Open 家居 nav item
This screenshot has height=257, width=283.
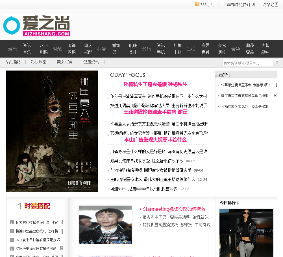tap(205, 45)
